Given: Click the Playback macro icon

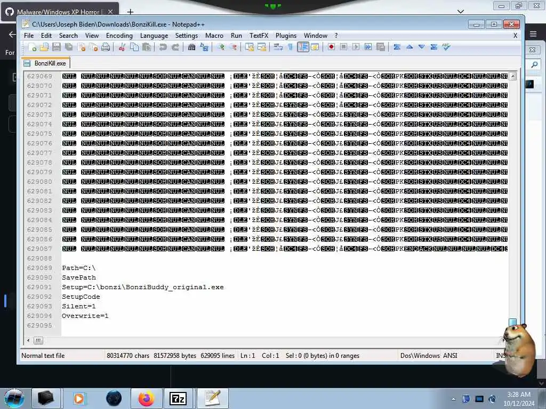Looking at the screenshot, I should (356, 47).
